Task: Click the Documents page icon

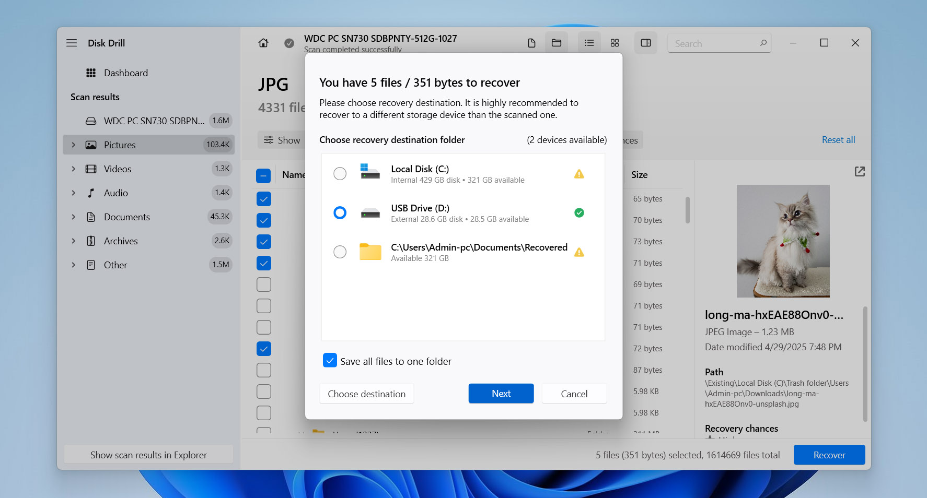Action: (x=91, y=217)
